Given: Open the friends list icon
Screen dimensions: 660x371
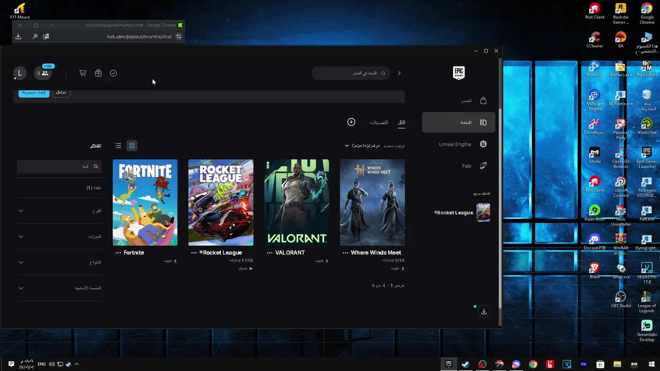Looking at the screenshot, I should (42, 73).
